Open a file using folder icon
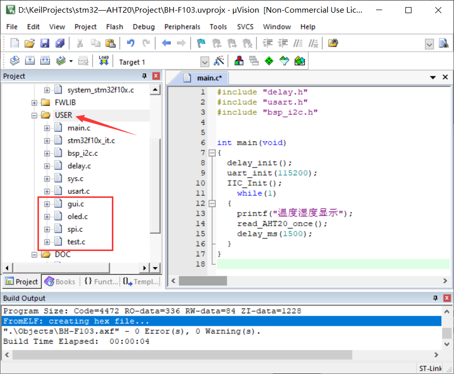454x374 pixels. click(29, 43)
